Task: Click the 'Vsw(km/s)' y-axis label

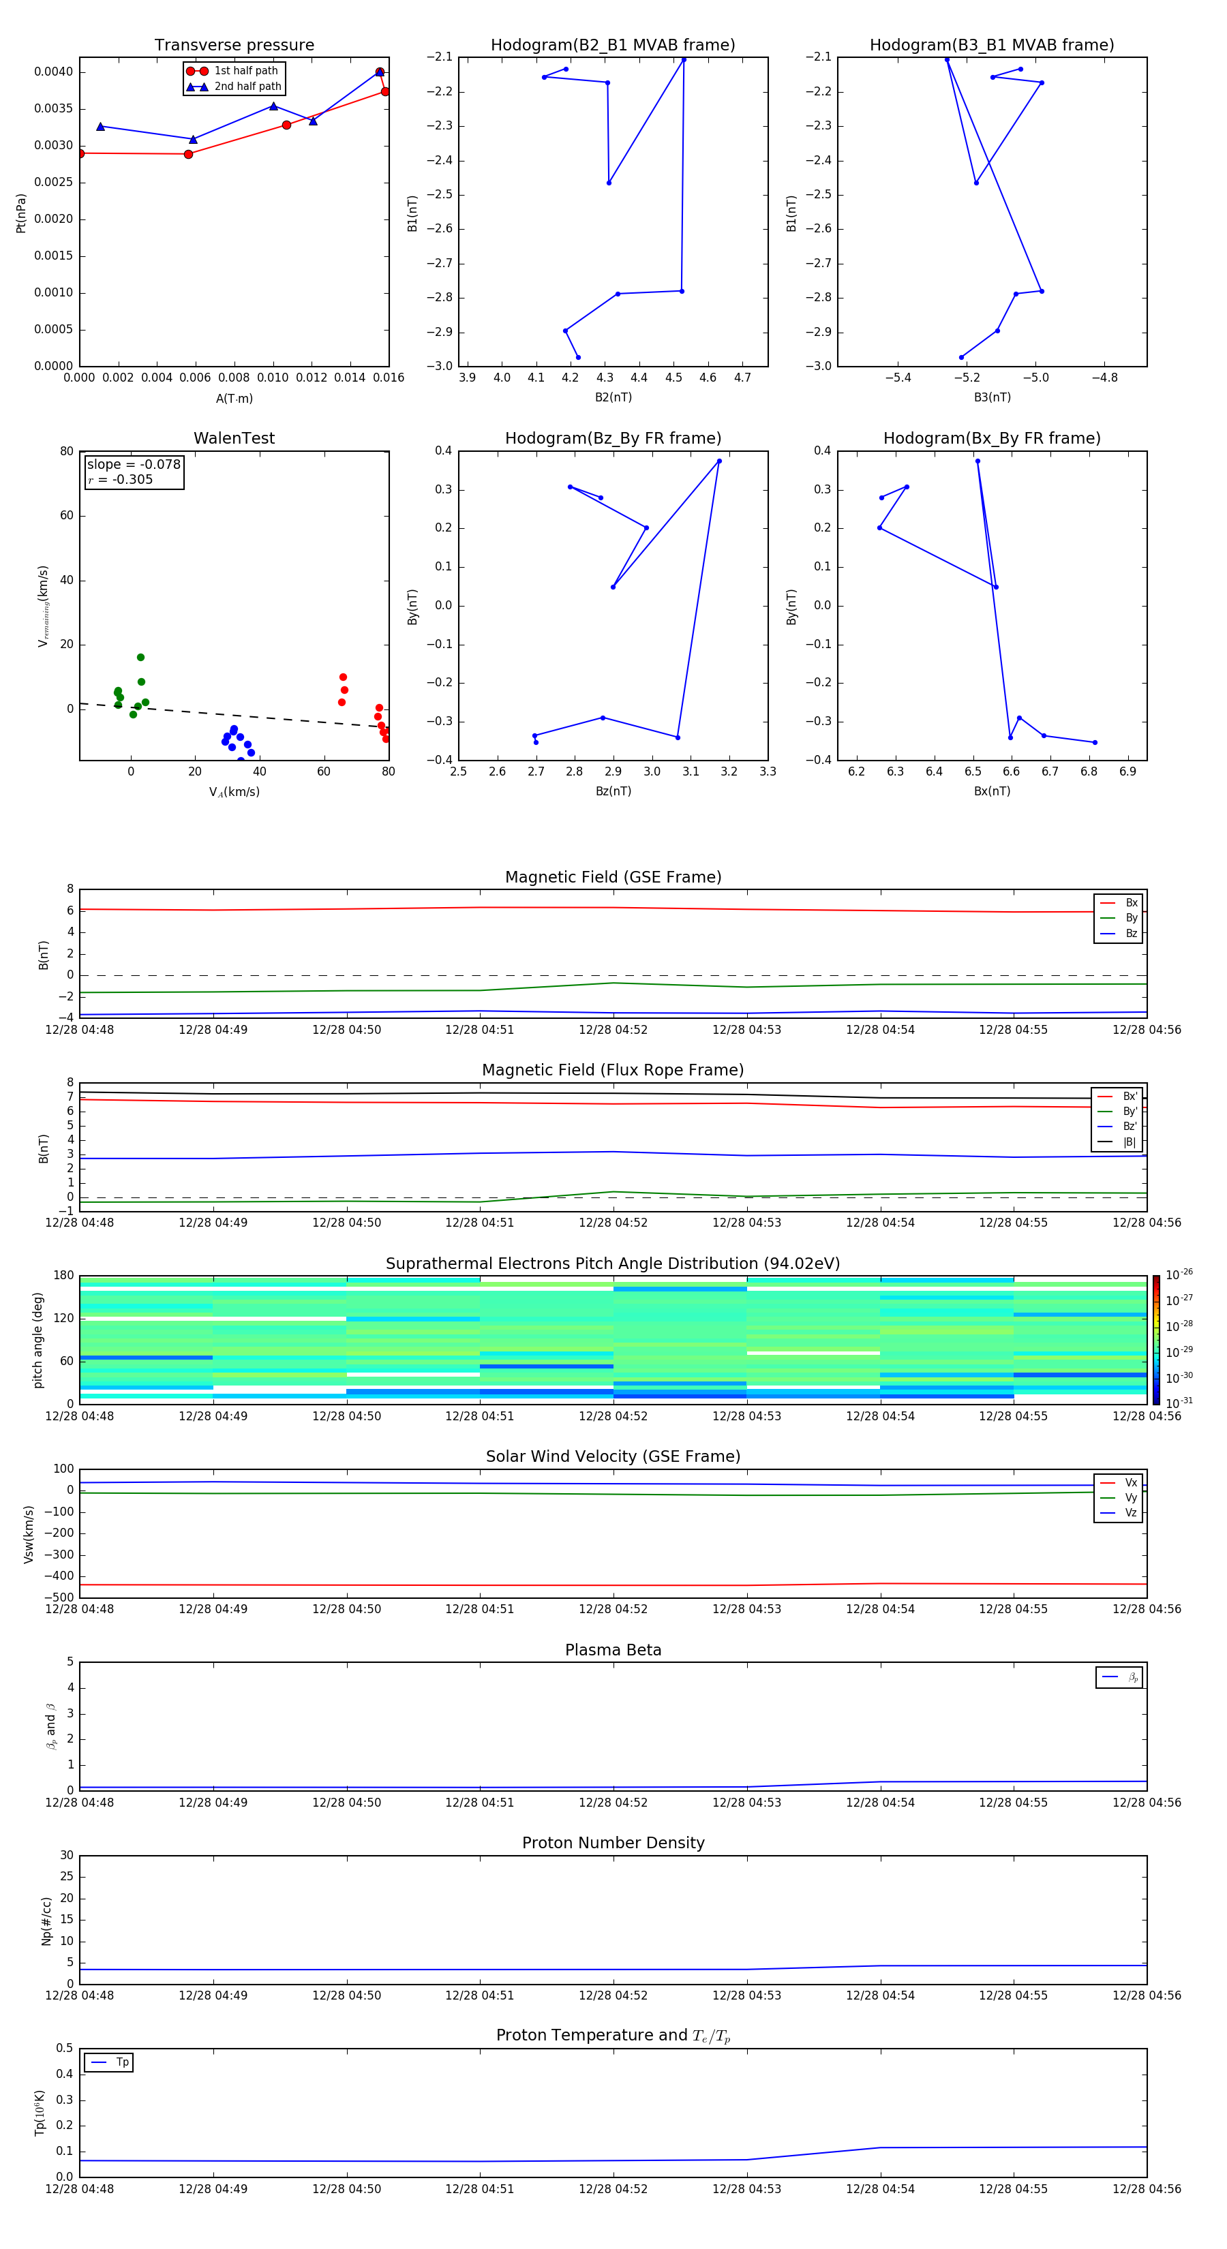Action: [29, 1534]
